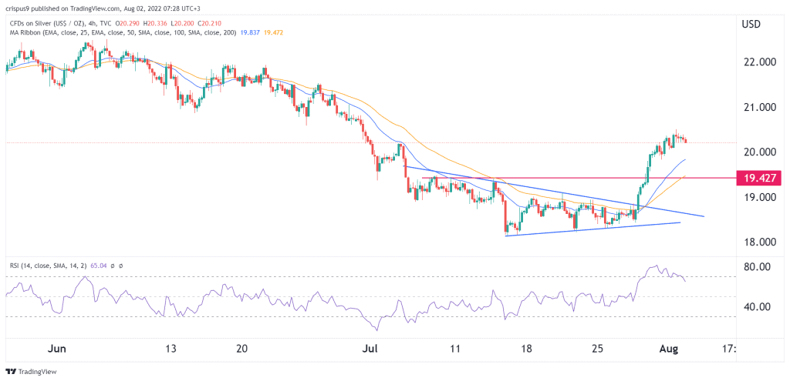
Task: Click the 13 date axis label
Action: point(170,349)
